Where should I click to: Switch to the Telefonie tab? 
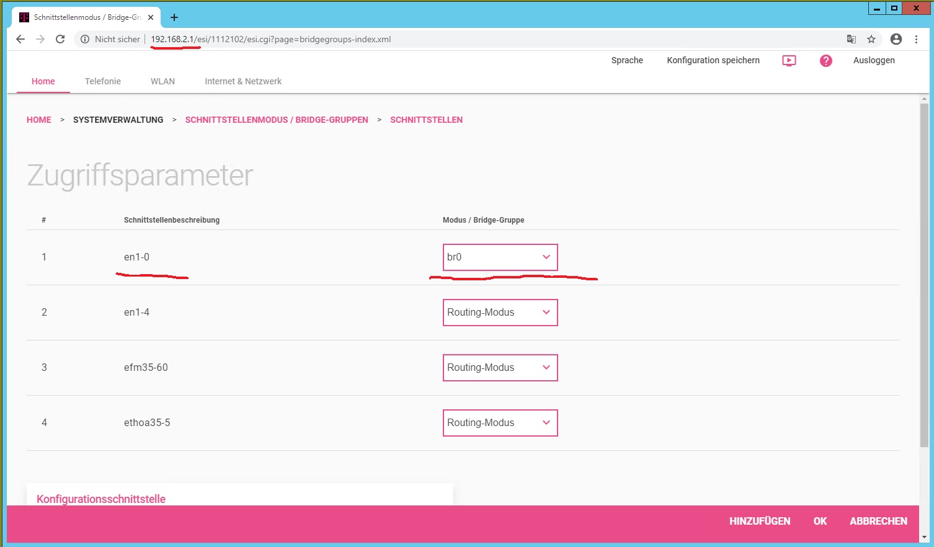pyautogui.click(x=103, y=81)
